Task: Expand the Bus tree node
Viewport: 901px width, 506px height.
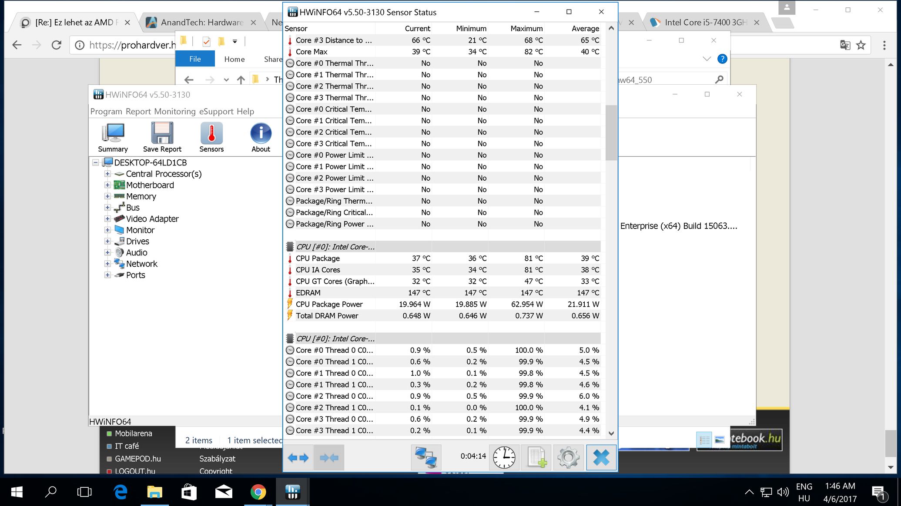Action: point(107,208)
